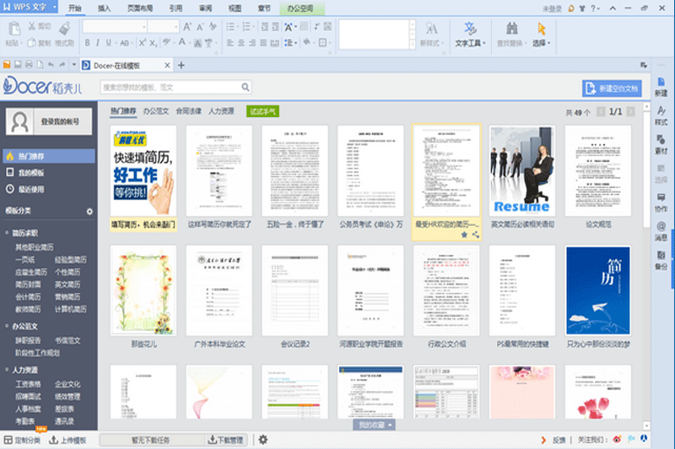Click the template search input field
The height and width of the screenshot is (449, 675).
pos(169,87)
